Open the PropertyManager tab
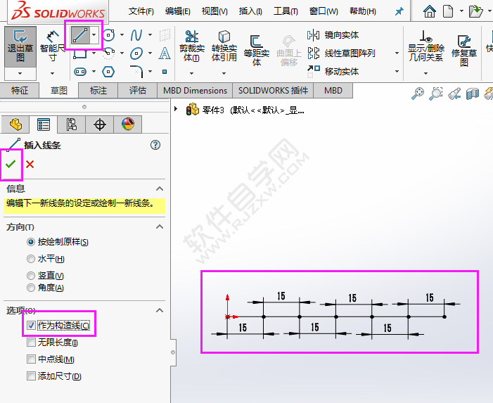The height and width of the screenshot is (403, 493). (x=44, y=124)
